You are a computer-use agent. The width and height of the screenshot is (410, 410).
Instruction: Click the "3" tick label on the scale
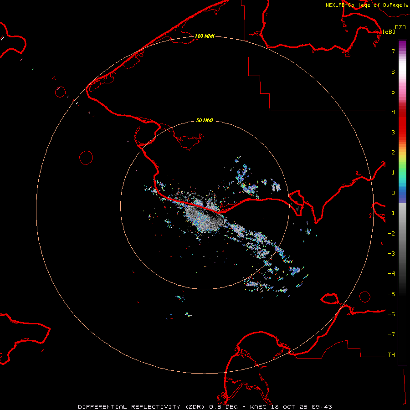pos(393,132)
